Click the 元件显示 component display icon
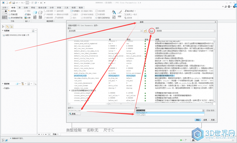The width and height of the screenshot is (237, 143). click(x=71, y=11)
